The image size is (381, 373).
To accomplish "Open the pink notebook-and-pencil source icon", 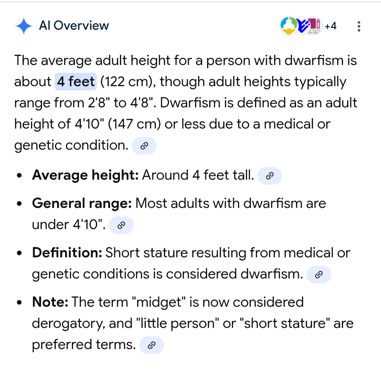I will coord(315,25).
